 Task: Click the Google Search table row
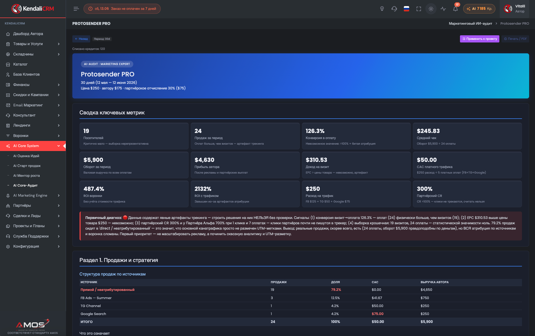pyautogui.click(x=301, y=314)
